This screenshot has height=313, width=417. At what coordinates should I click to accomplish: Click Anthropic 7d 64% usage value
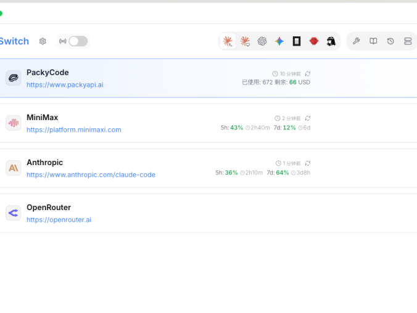point(283,173)
